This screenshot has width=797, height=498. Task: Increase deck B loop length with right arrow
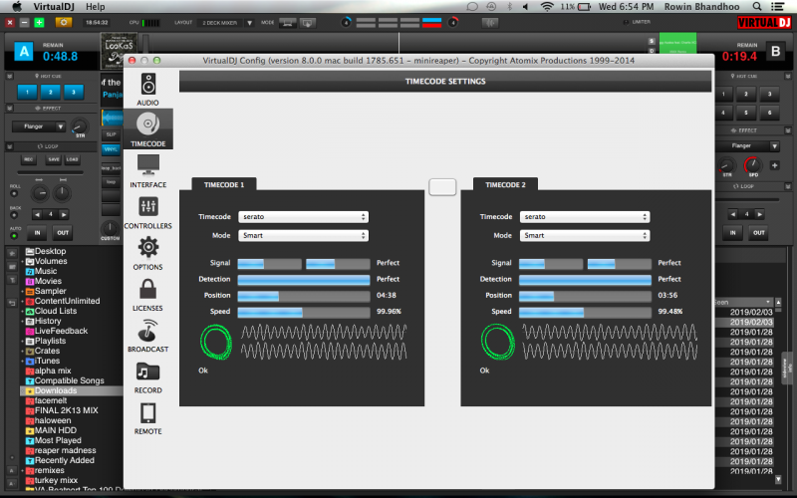click(x=759, y=214)
